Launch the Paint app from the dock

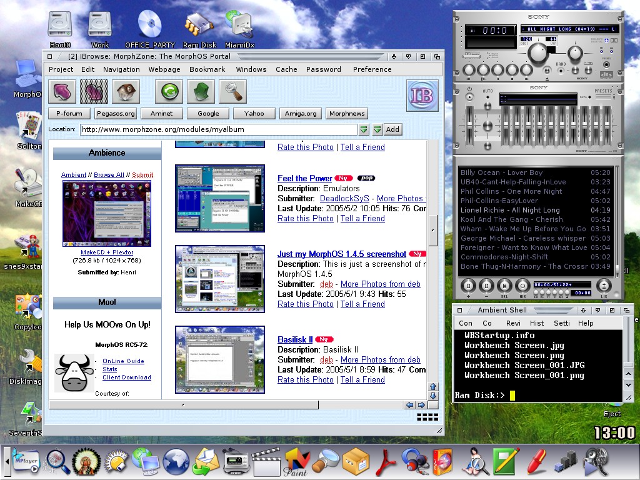296,462
